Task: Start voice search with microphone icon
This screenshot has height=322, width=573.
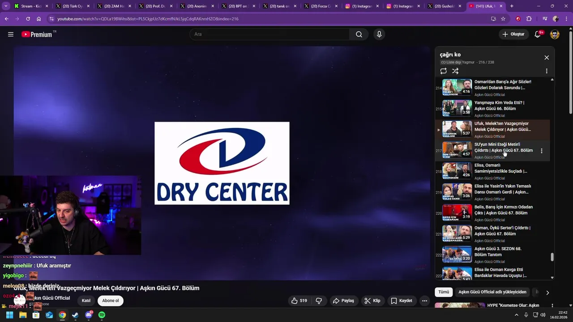Action: pos(379,34)
